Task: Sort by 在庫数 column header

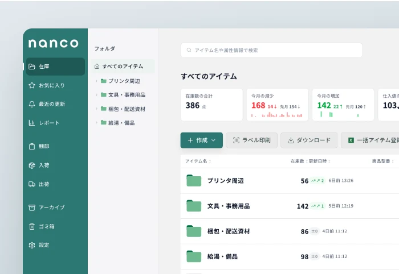Action: click(x=299, y=161)
